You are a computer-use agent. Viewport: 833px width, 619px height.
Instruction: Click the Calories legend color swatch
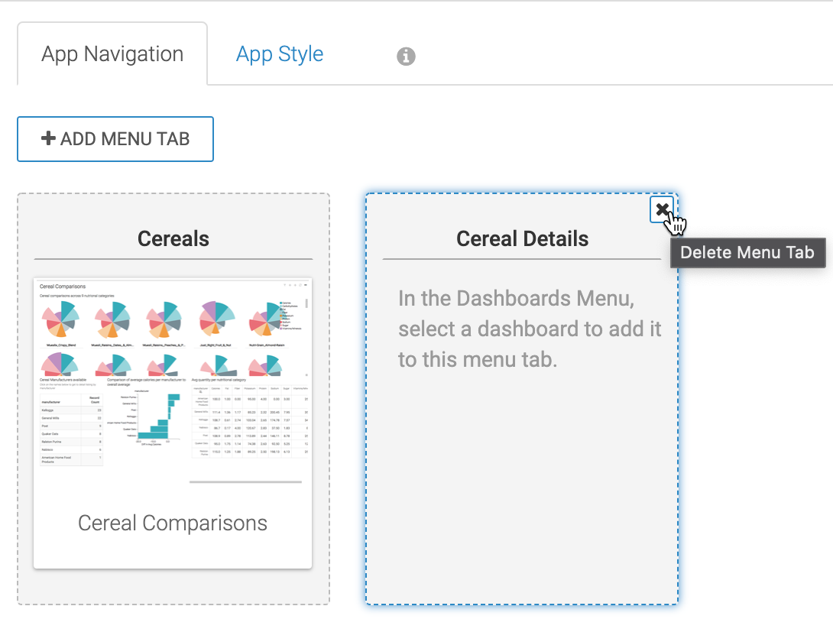coord(281,303)
